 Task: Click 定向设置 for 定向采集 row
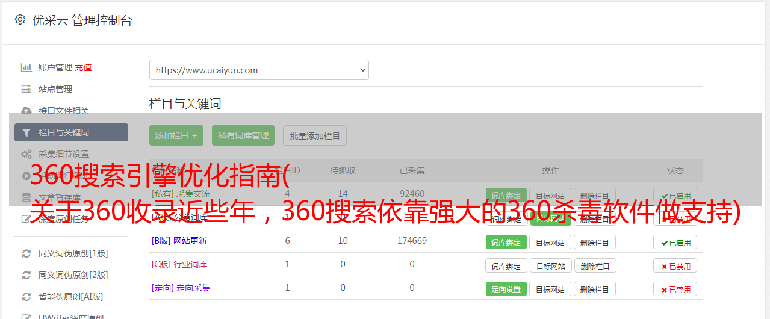tap(506, 289)
